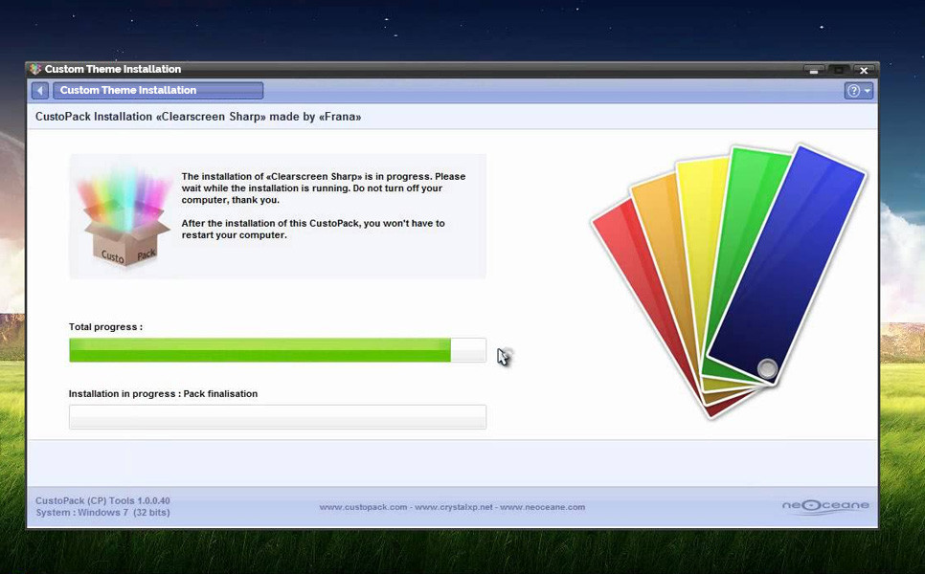Select the blue color swatch card

[x=787, y=265]
